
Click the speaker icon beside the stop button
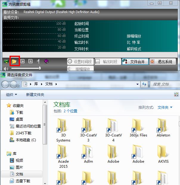pyautogui.click(x=38, y=61)
